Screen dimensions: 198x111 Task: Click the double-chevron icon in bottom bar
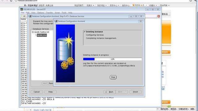pyautogui.click(x=157, y=109)
